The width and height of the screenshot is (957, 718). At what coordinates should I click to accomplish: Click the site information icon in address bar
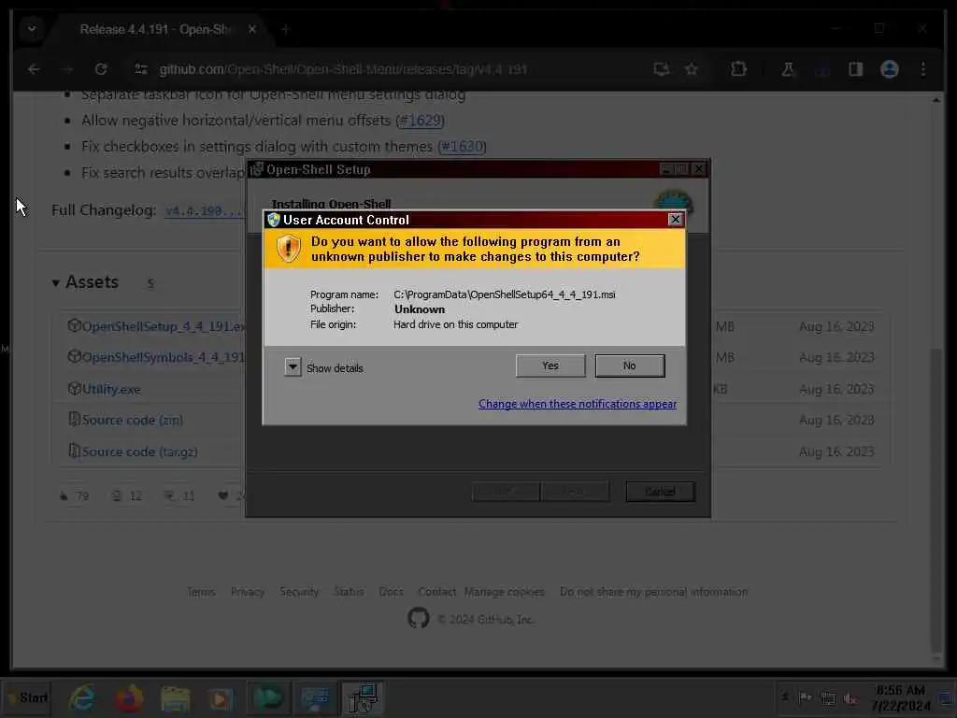coord(141,69)
